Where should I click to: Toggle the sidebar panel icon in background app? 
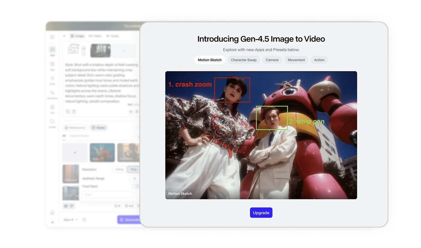(x=52, y=37)
